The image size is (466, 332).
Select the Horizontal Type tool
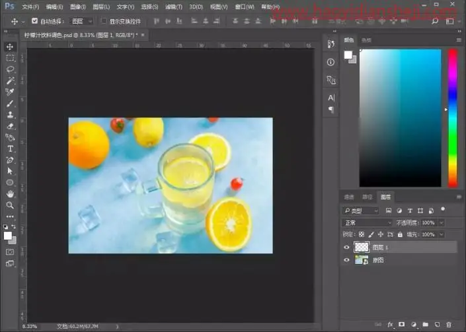[x=10, y=149]
